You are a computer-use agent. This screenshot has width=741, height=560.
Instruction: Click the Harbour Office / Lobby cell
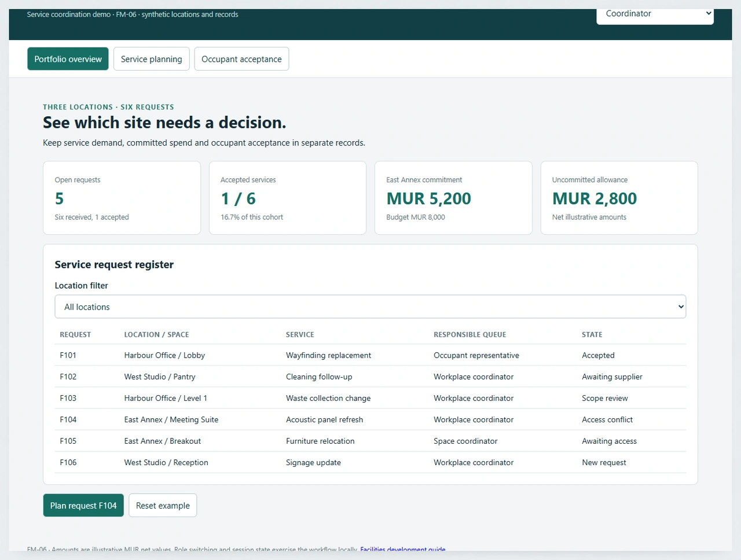[164, 355]
